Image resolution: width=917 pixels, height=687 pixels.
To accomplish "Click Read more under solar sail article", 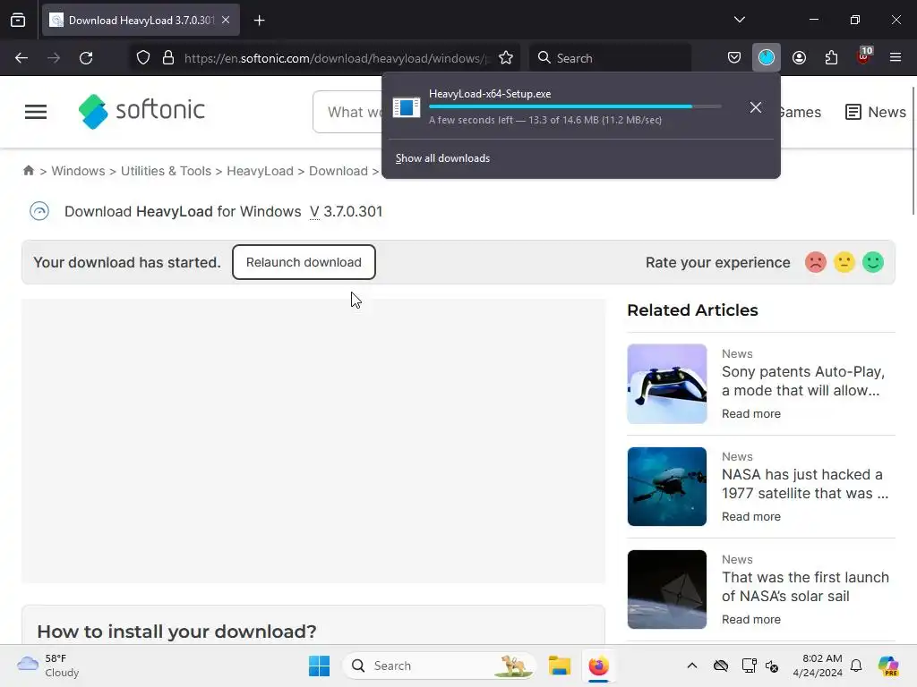I will tap(751, 619).
